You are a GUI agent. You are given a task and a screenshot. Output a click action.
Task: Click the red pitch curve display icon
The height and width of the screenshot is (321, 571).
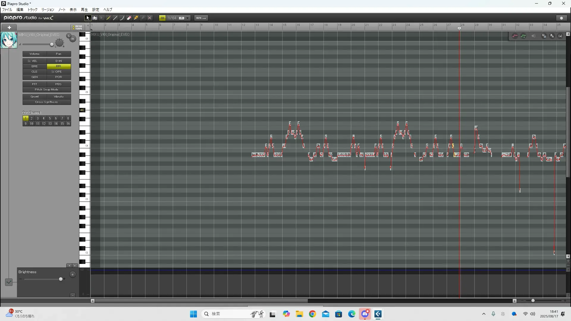point(515,36)
